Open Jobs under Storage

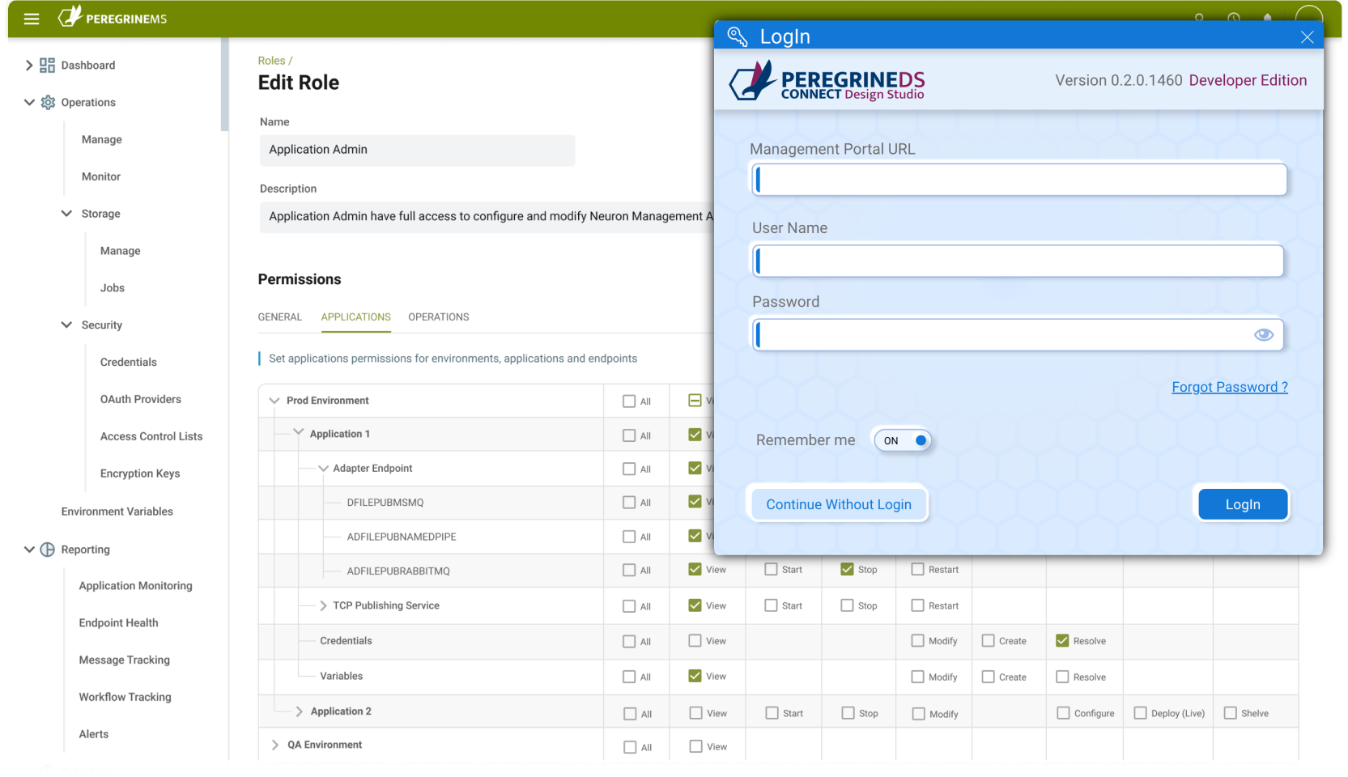coord(113,288)
